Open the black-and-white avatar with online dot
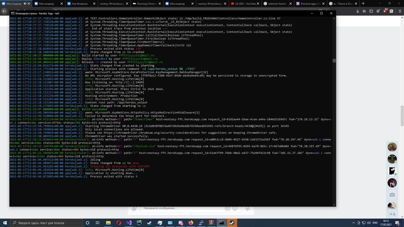 point(392,171)
